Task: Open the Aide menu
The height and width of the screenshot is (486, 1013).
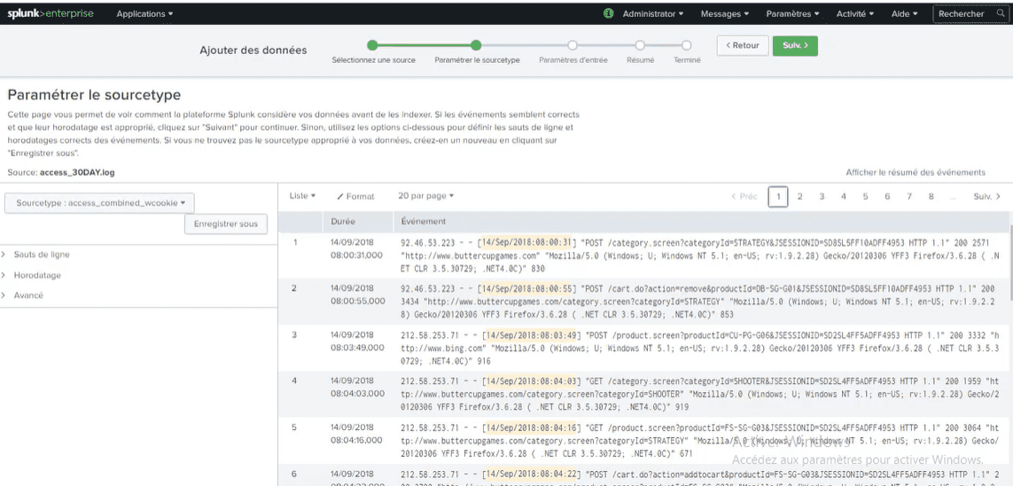Action: point(905,13)
